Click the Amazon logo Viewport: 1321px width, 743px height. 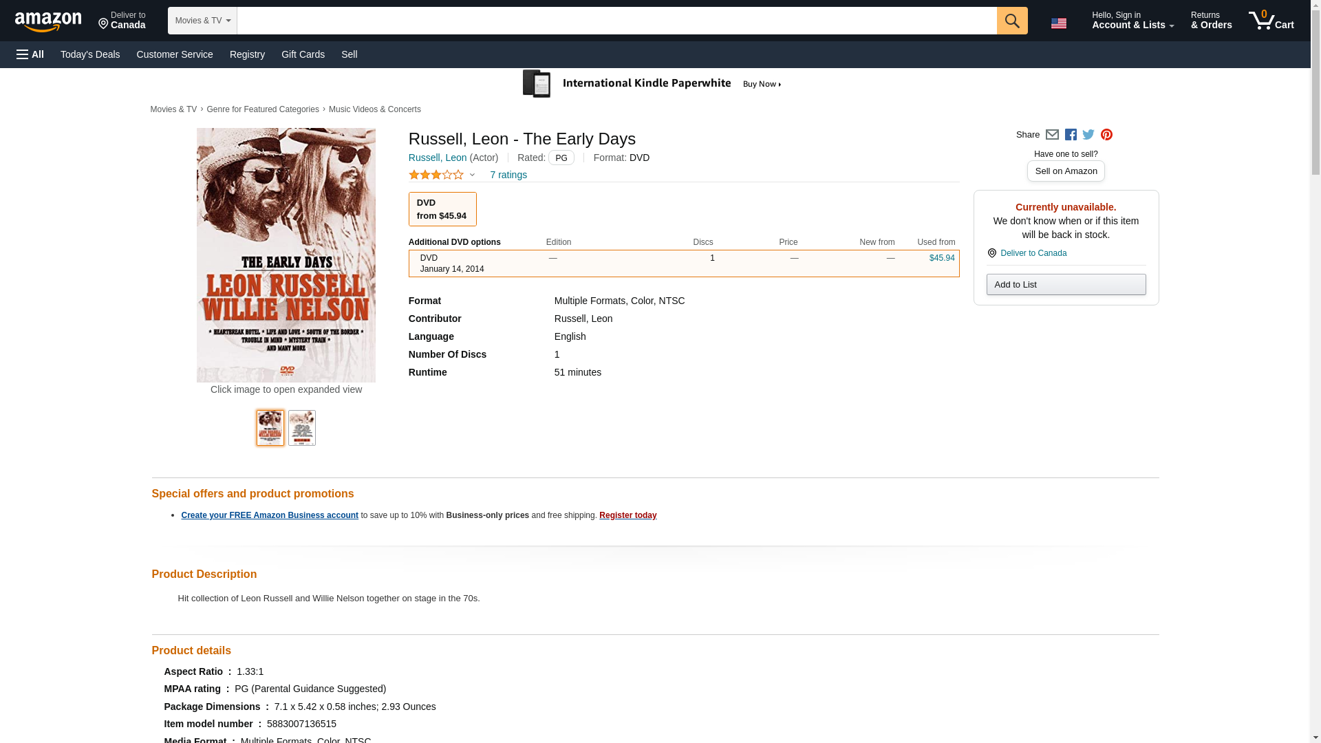point(48,21)
